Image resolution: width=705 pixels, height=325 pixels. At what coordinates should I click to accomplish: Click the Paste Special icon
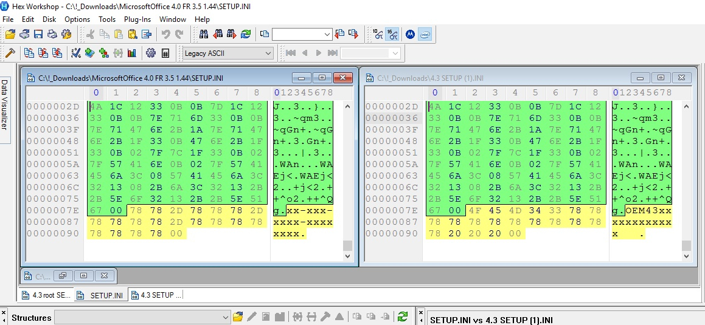coord(132,34)
